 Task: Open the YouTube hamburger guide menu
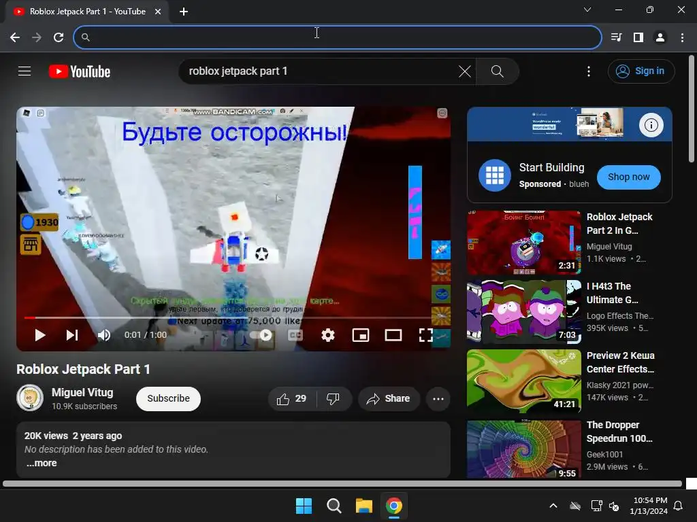[25, 71]
